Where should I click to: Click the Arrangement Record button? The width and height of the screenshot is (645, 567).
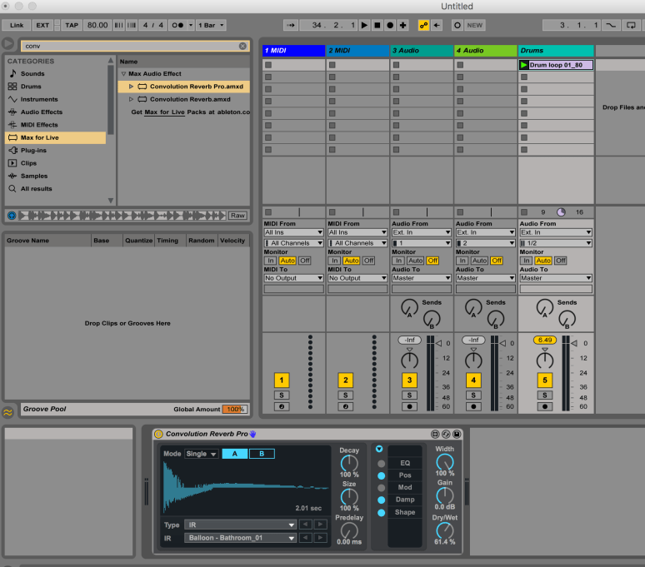pyautogui.click(x=390, y=25)
